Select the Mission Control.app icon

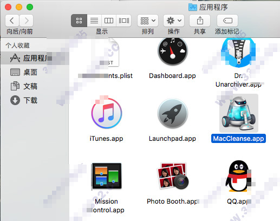(x=107, y=176)
